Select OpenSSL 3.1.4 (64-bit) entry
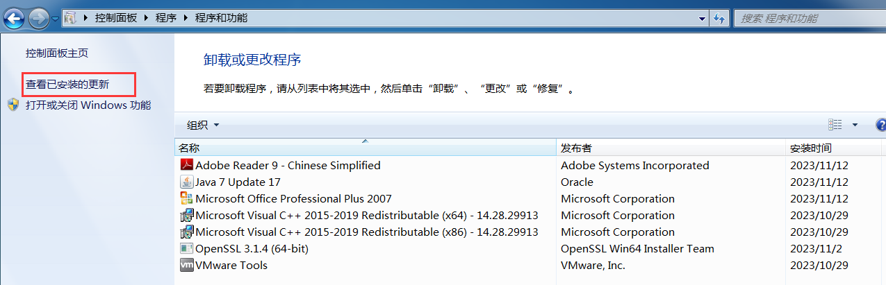The width and height of the screenshot is (886, 285). pos(252,248)
